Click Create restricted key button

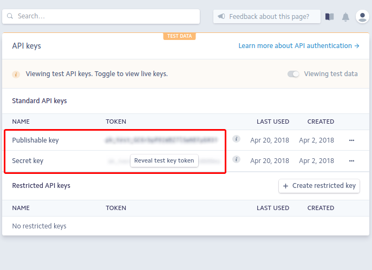[x=319, y=186]
